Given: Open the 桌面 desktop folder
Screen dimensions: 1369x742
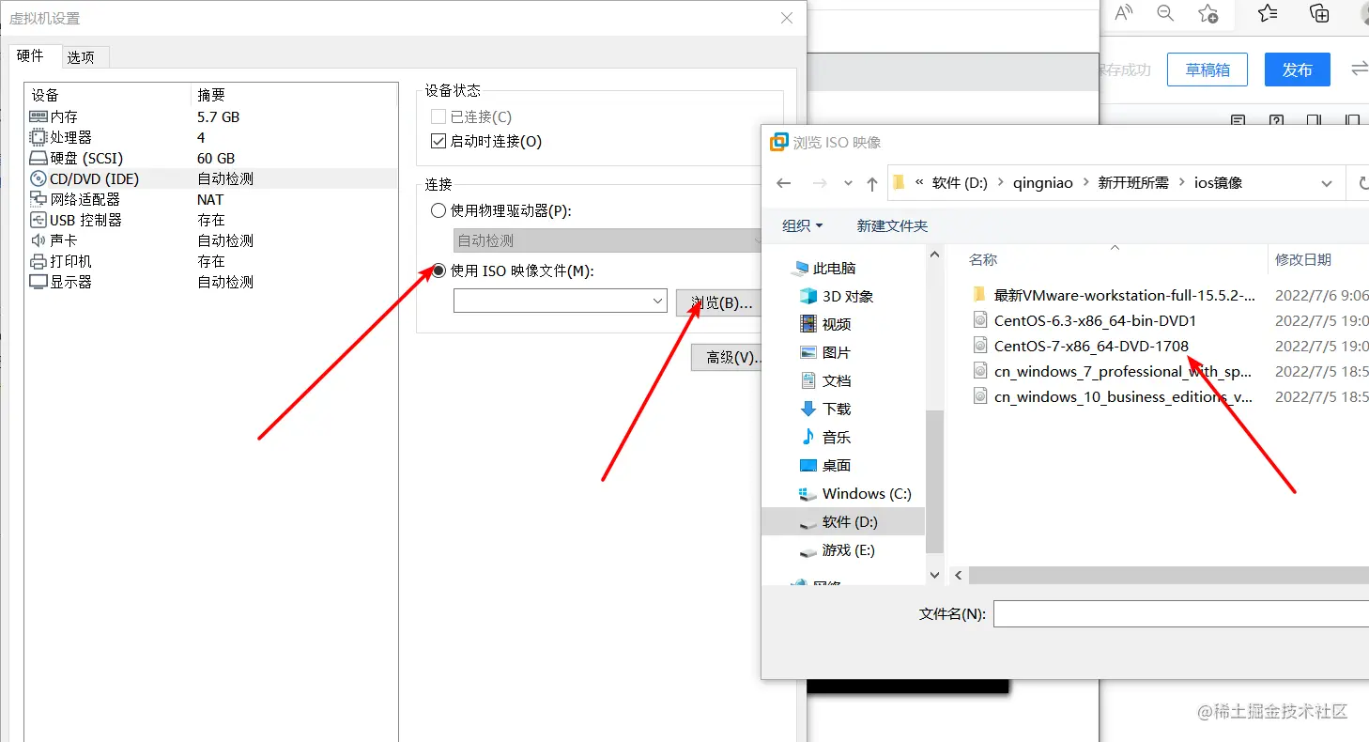Looking at the screenshot, I should pyautogui.click(x=825, y=465).
